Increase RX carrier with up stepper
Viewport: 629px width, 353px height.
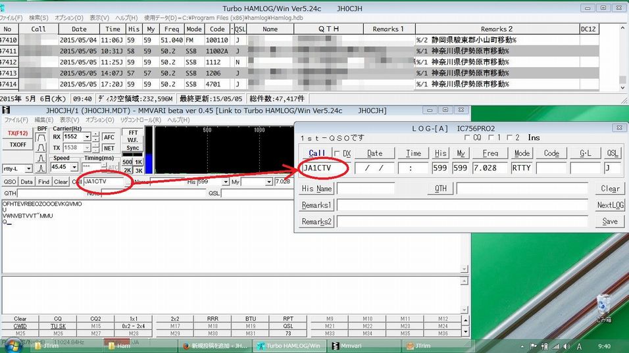[x=95, y=135]
